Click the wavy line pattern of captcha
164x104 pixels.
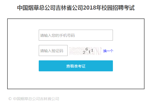[x=76, y=51]
